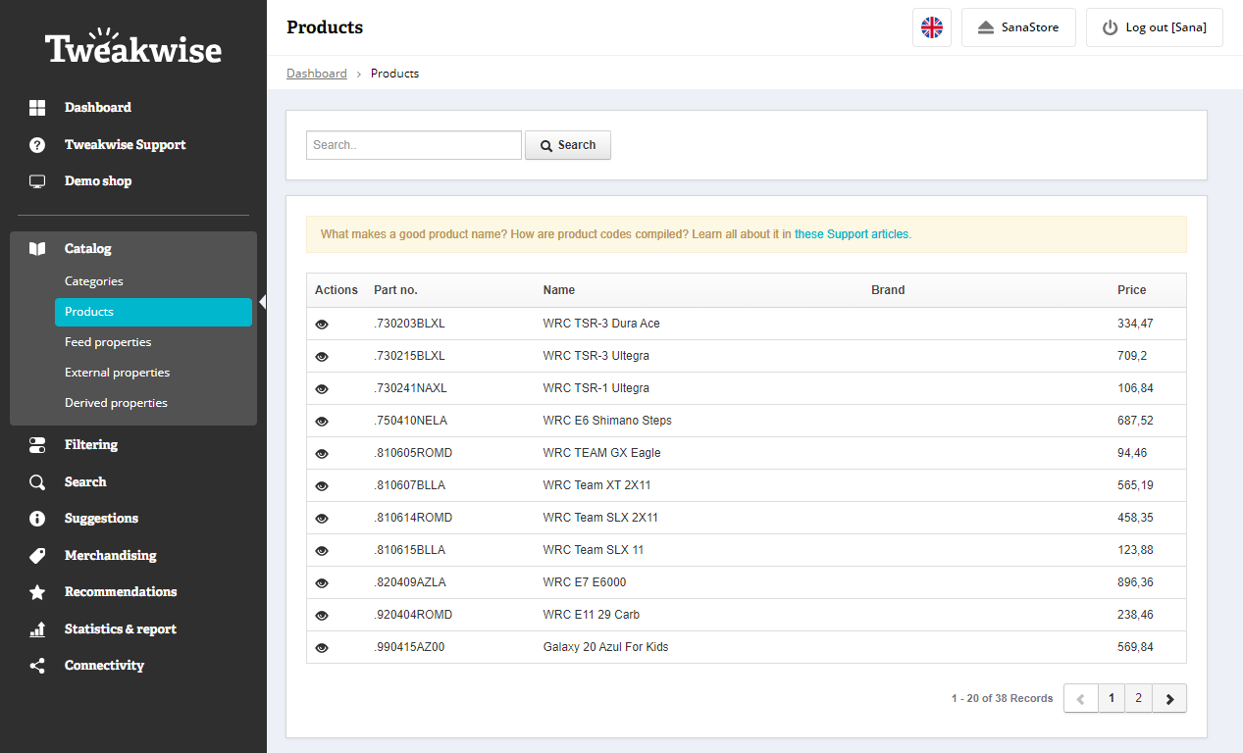
Task: Click part number .990415AZ00
Action: [409, 647]
